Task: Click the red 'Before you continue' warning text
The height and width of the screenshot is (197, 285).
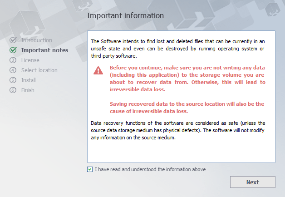Action: click(x=187, y=79)
